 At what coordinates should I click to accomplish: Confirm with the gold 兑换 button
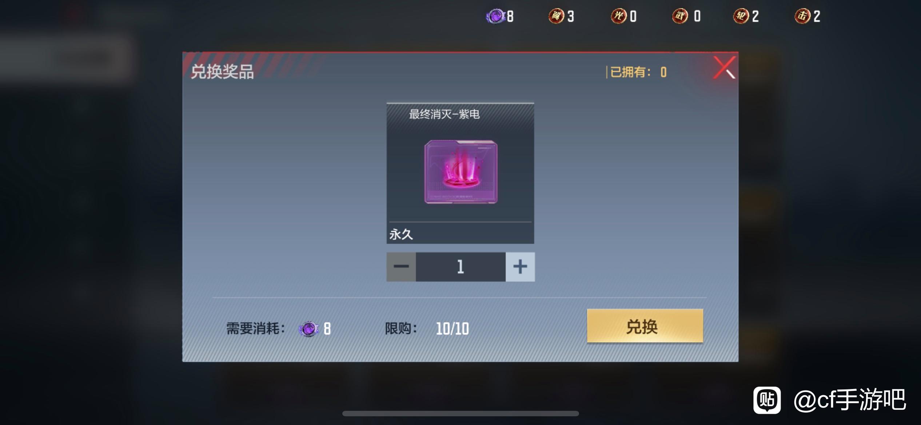pos(645,326)
